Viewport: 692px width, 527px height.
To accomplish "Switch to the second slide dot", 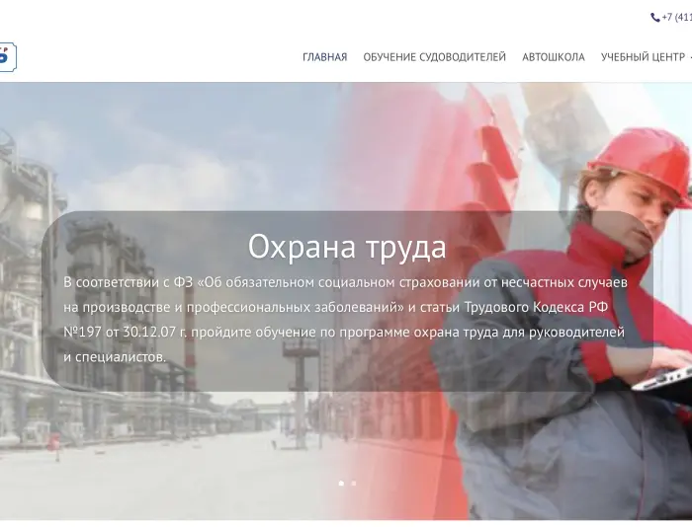I will (x=354, y=484).
